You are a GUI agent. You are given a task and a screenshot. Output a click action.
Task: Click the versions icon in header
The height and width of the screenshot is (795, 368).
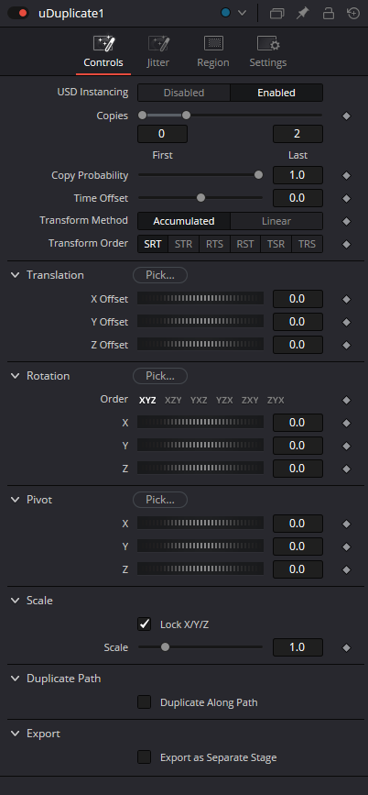click(x=276, y=14)
